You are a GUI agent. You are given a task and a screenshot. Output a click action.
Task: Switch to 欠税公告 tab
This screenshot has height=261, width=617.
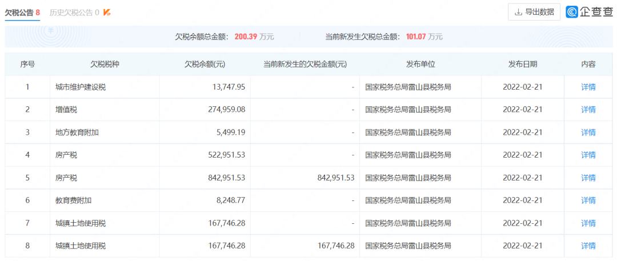pos(22,13)
